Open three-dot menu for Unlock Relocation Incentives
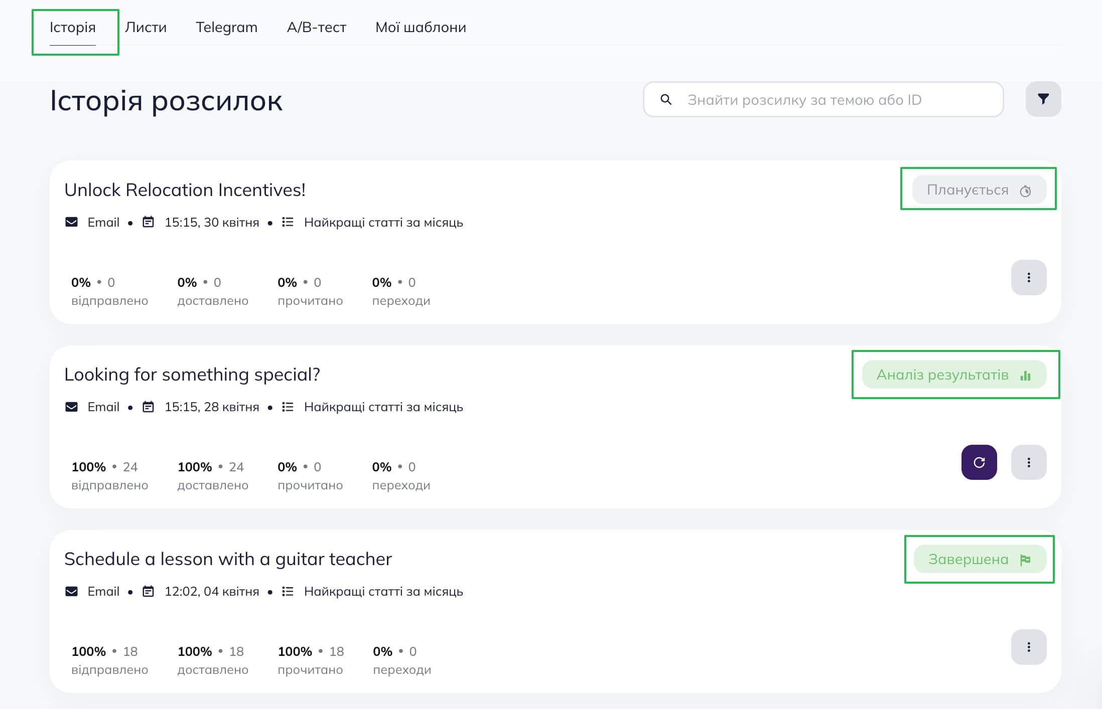The width and height of the screenshot is (1102, 709). point(1028,277)
